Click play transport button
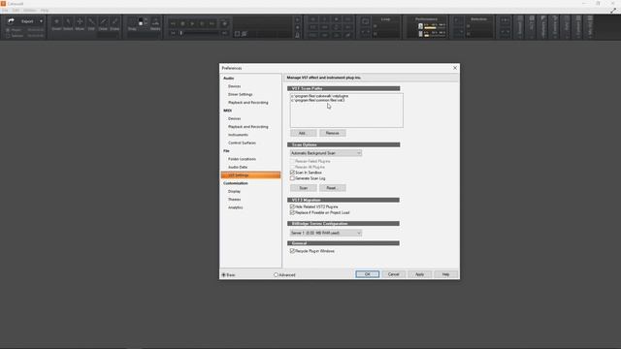Viewport: 621px width, 349px height. tap(192, 23)
